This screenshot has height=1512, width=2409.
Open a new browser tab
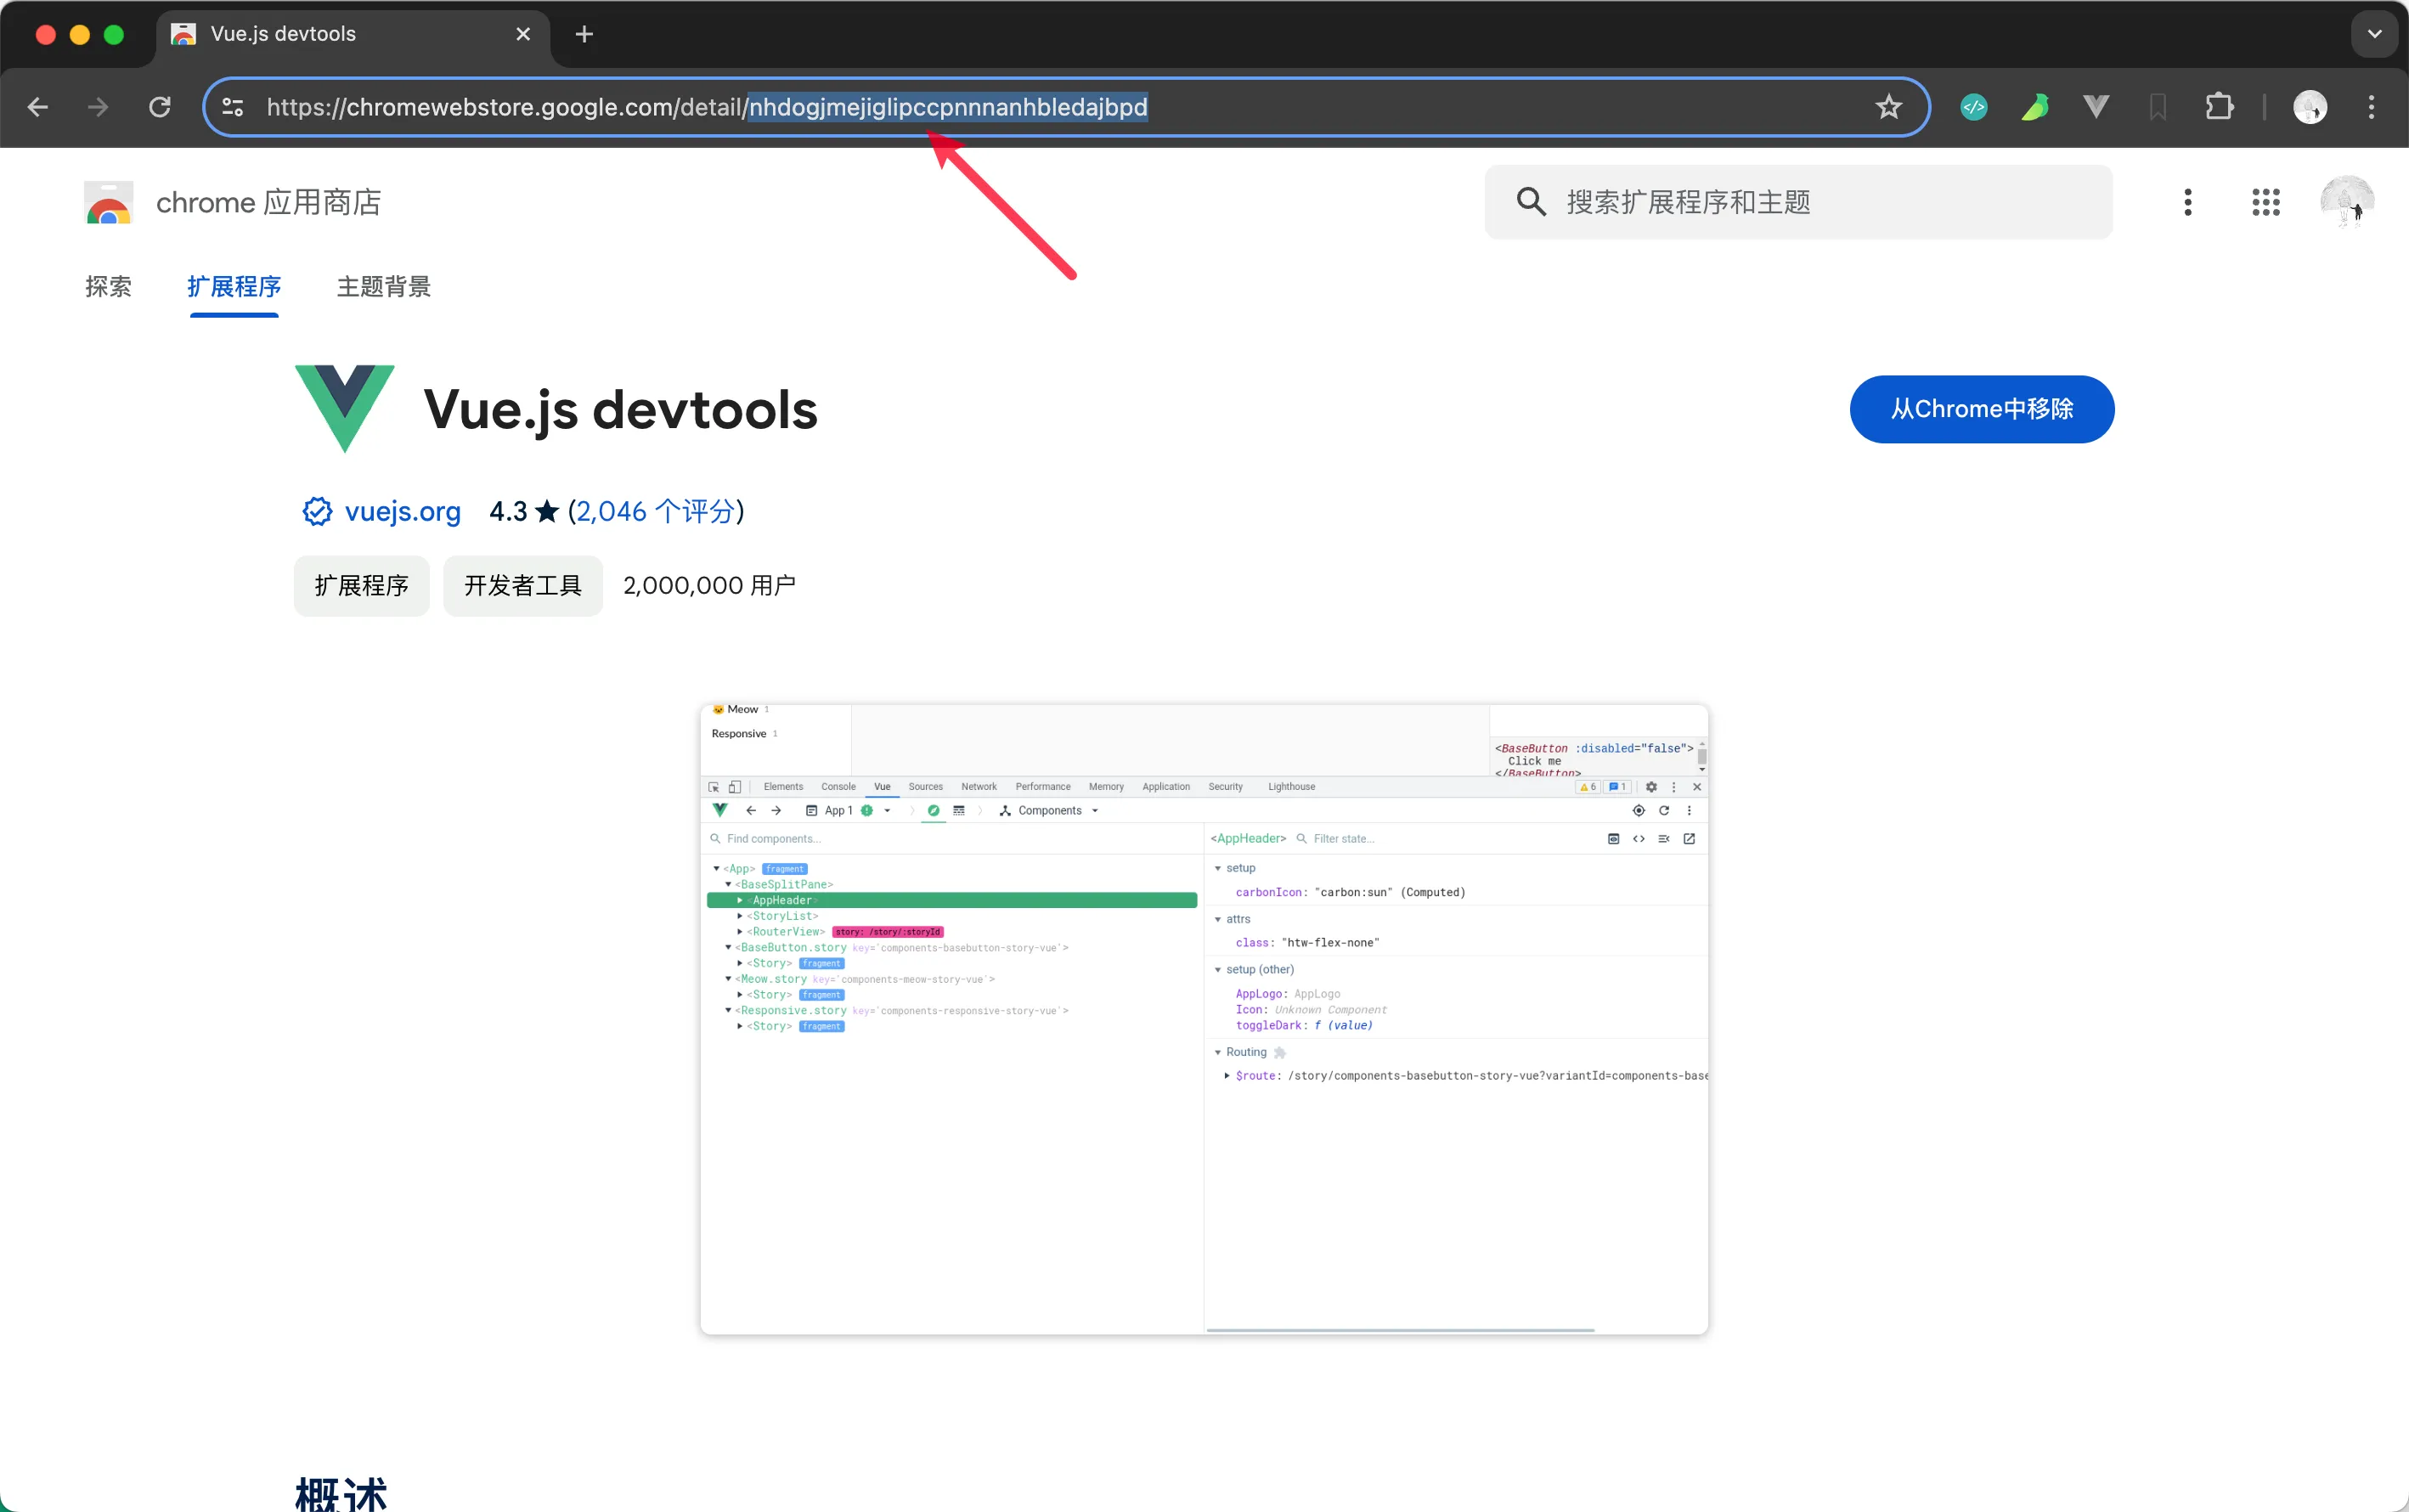584,34
